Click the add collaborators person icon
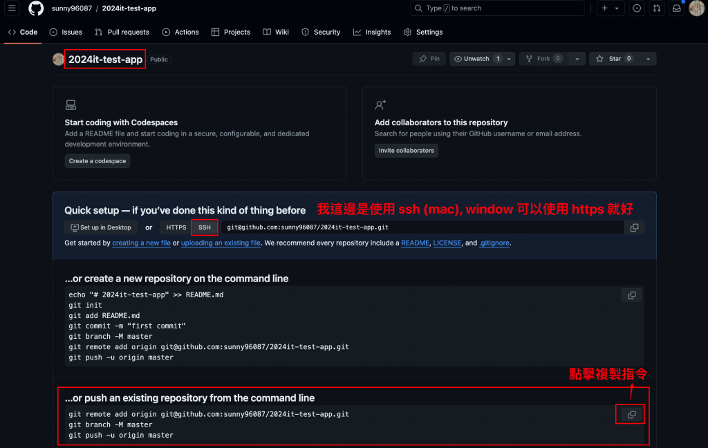This screenshot has height=448, width=708. (x=381, y=105)
